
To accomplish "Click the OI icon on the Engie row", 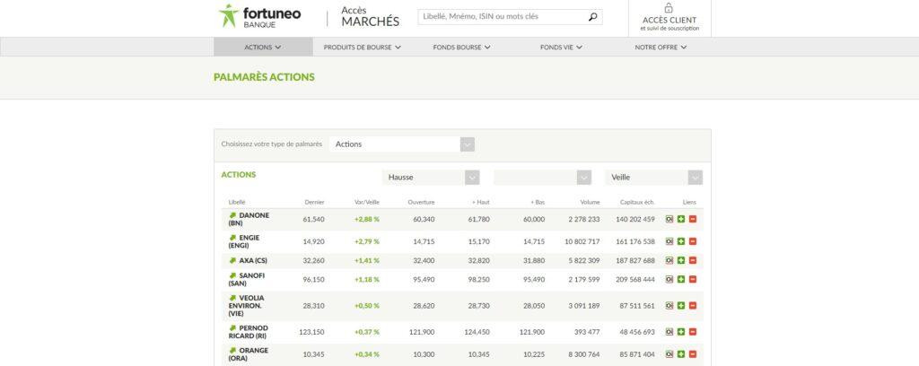I will coord(670,241).
